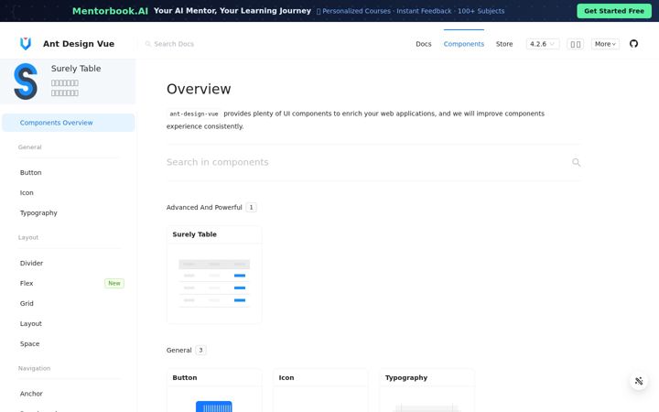The image size is (659, 412).
Task: Switch language with the header toggle button
Action: (x=576, y=44)
